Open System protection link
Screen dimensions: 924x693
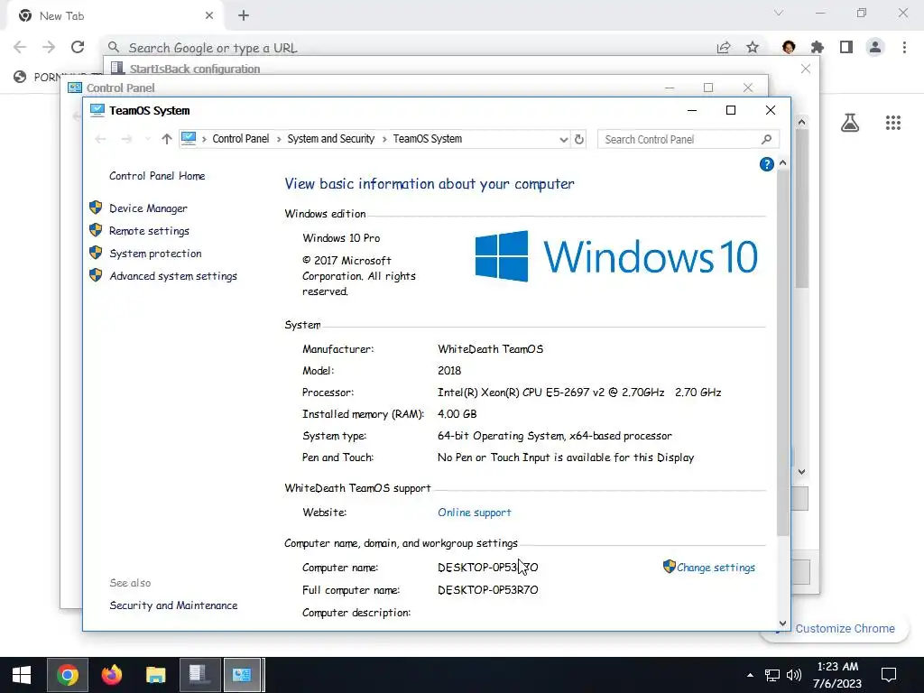point(155,254)
